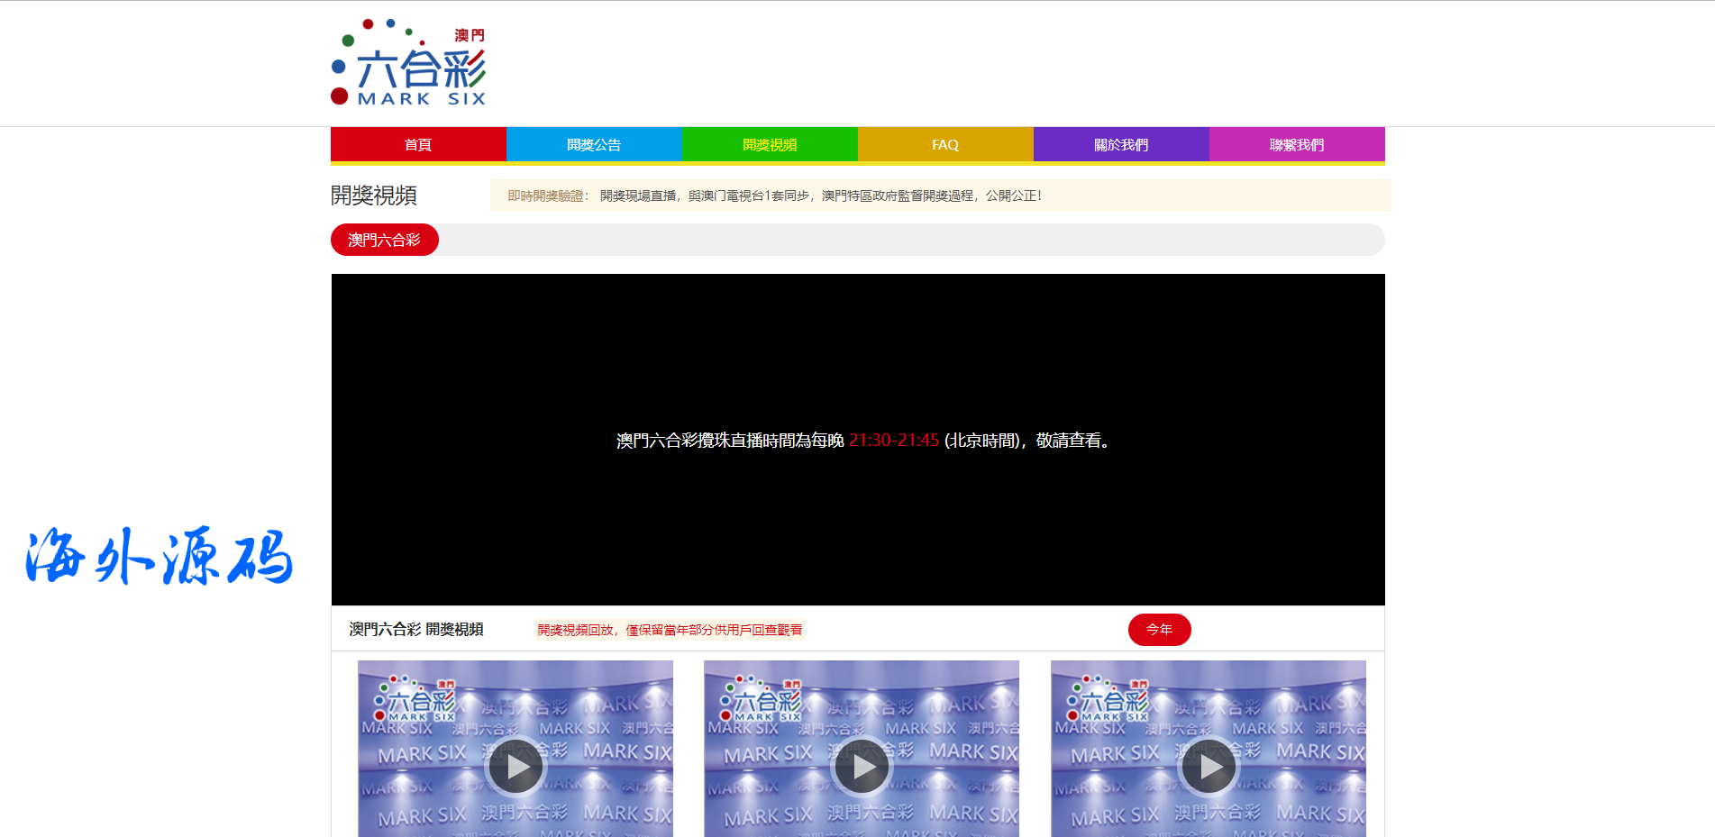The height and width of the screenshot is (837, 1715).
Task: Click the red 開獎視頻回放 notice text
Action: [x=670, y=630]
